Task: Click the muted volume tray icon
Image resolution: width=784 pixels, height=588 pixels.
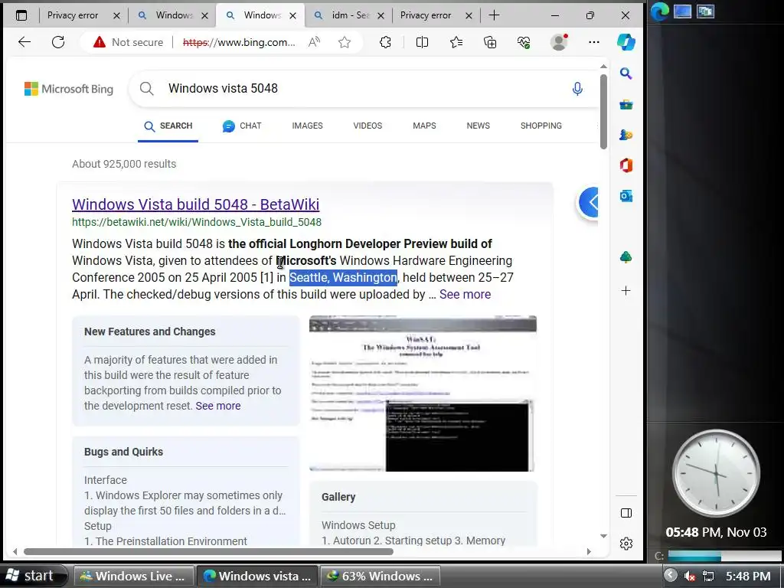Action: click(690, 577)
